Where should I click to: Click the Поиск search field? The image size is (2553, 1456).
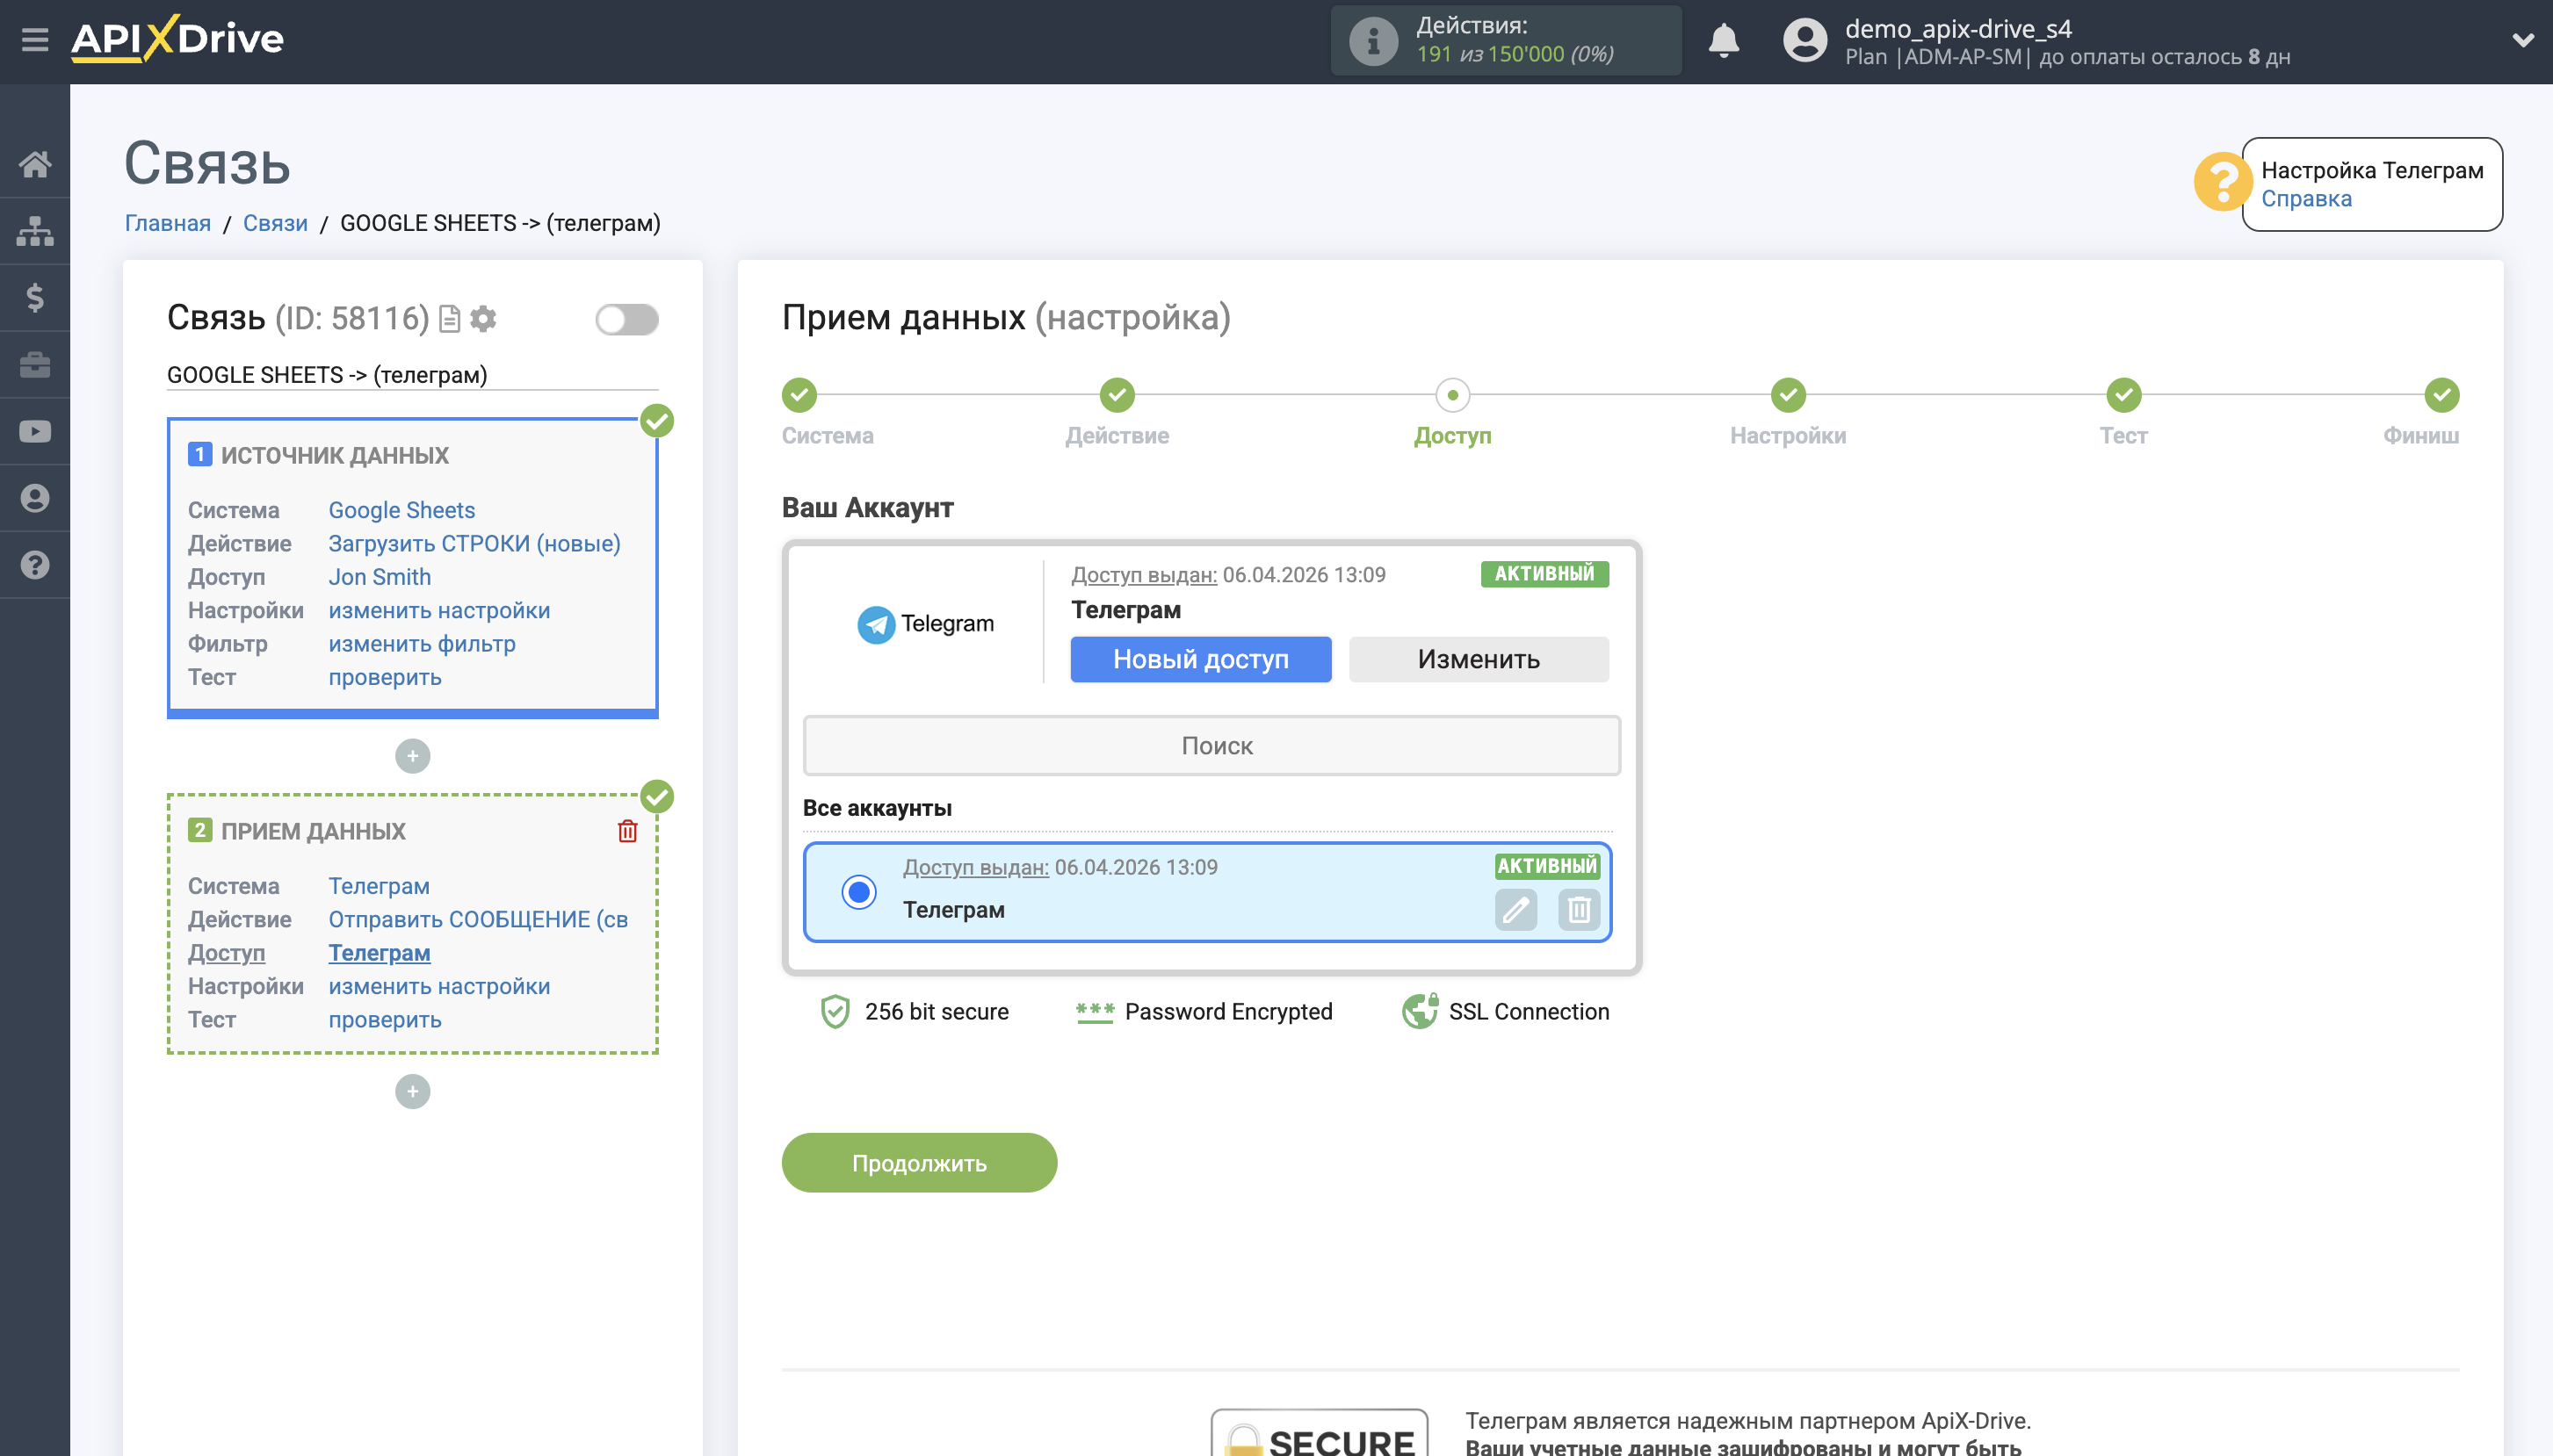pos(1211,745)
